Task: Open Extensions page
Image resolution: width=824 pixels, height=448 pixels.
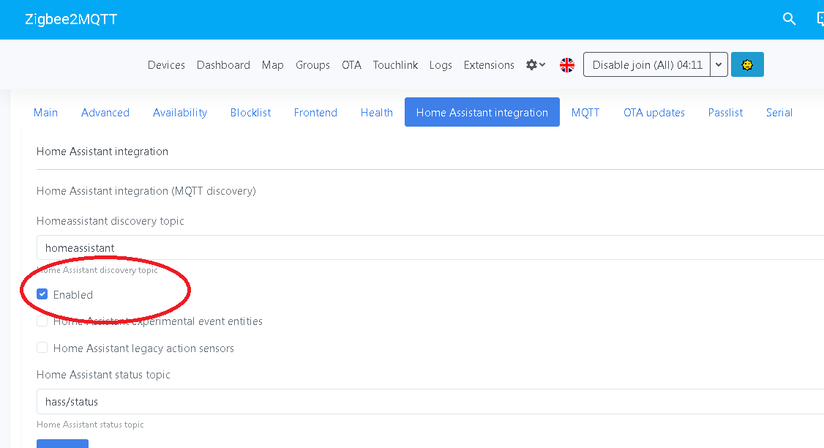Action: coord(489,64)
